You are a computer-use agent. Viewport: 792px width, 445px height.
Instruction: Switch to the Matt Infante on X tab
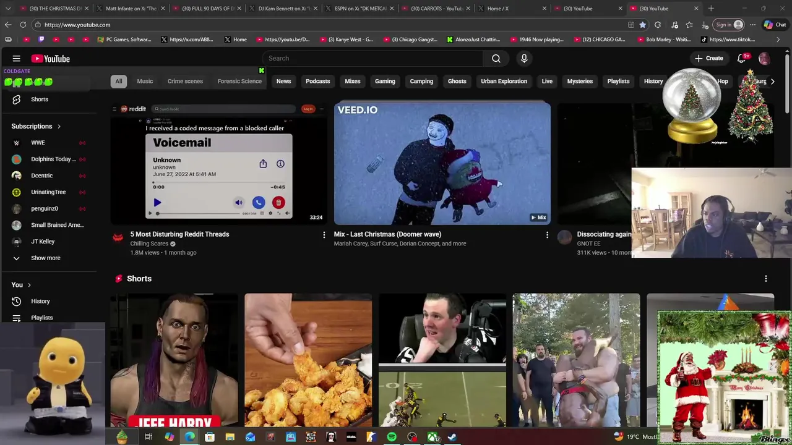pyautogui.click(x=131, y=9)
